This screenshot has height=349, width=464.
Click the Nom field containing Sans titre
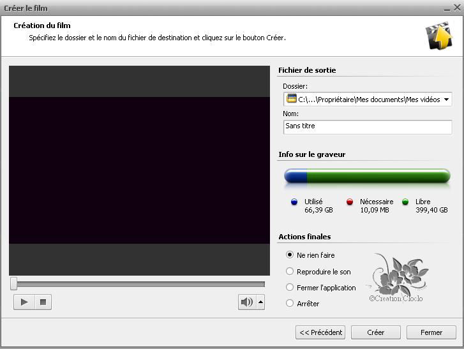pos(368,126)
